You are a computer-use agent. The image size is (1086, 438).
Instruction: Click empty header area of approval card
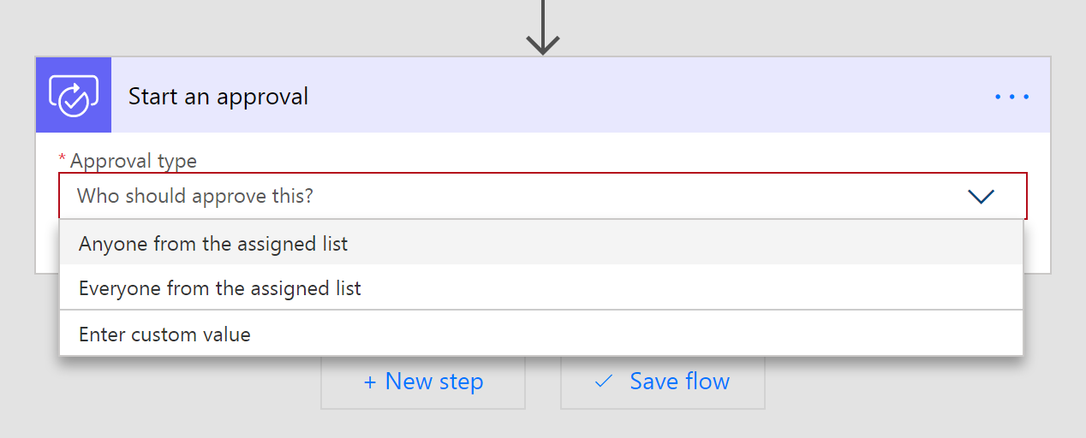point(642,96)
